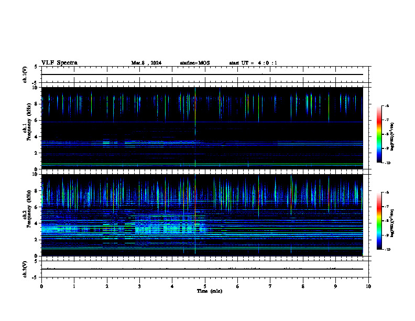
Task: Select the "start UT = 4 : 0 : 1" text
Action: (x=253, y=63)
